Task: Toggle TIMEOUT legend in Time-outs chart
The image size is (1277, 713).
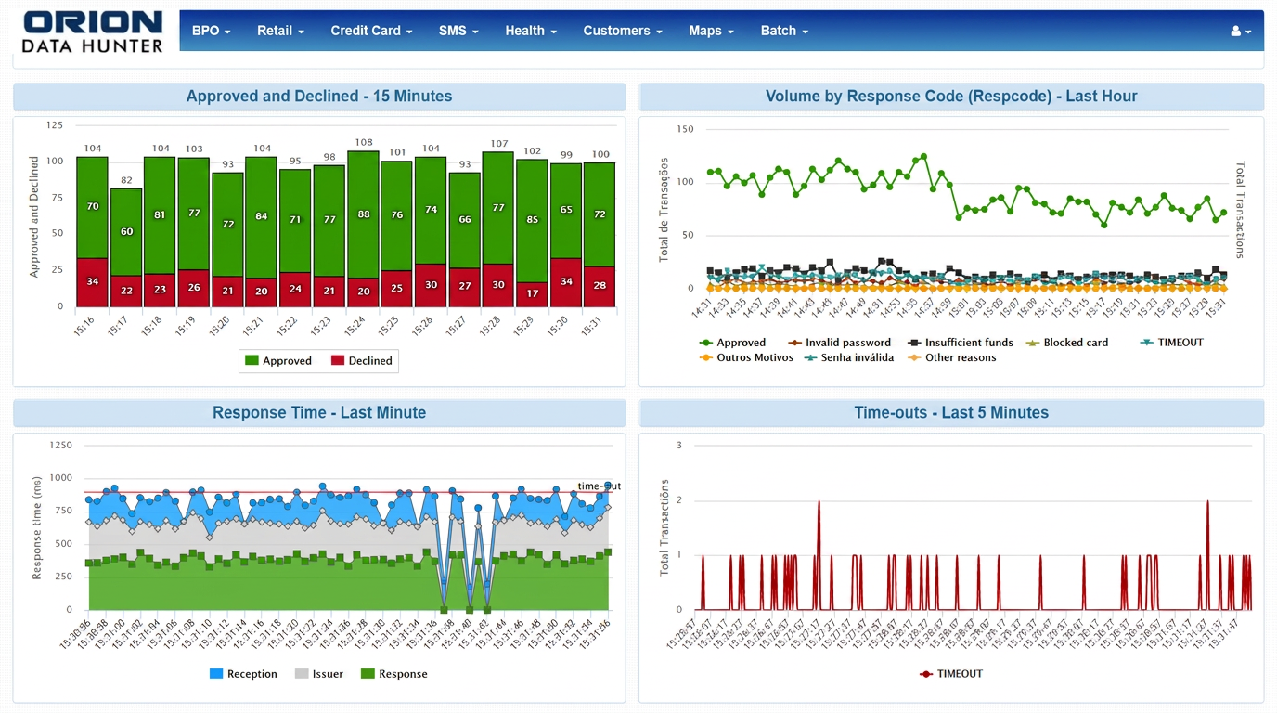Action: click(x=950, y=674)
